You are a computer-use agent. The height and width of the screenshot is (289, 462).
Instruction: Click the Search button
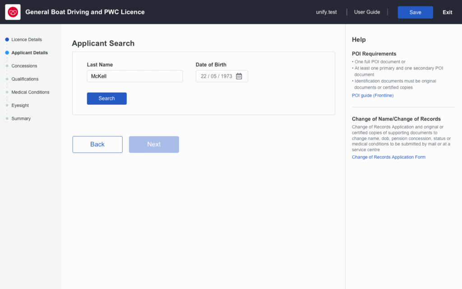click(106, 98)
